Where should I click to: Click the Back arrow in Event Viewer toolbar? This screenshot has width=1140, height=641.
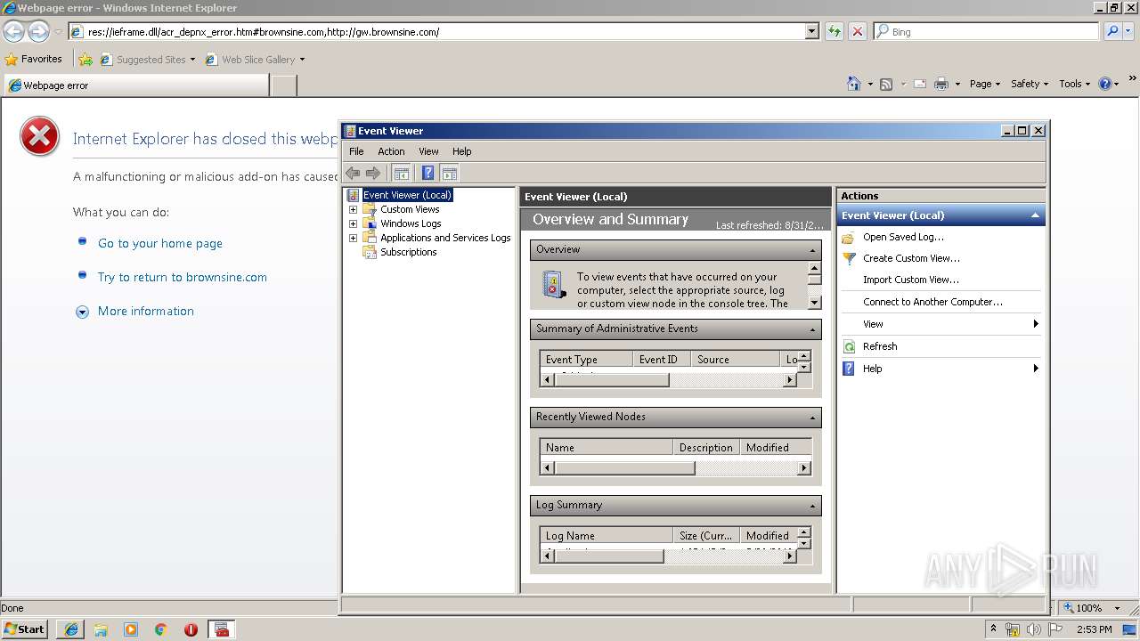tap(353, 173)
